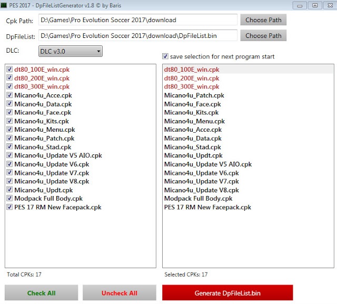The image size is (337, 304).
Task: Select Micano4u_Patch.cpk in right list
Action: (248, 95)
